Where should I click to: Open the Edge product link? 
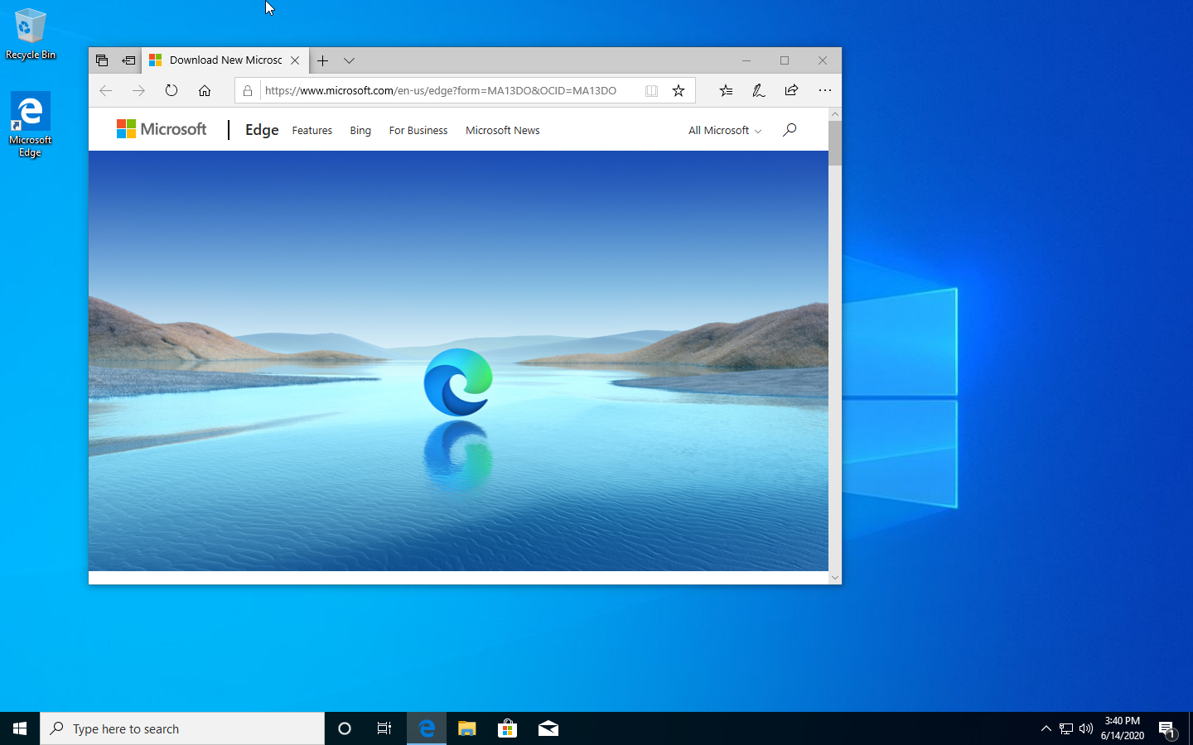click(x=262, y=130)
